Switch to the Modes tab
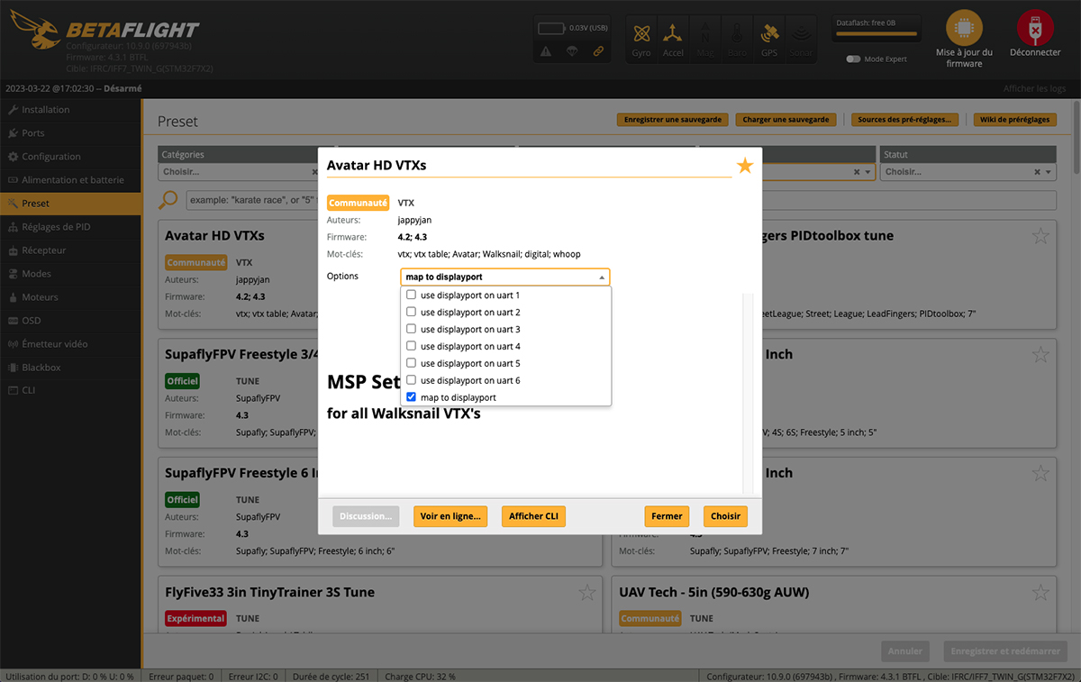Screen dimensions: 1081x682 (x=70, y=274)
